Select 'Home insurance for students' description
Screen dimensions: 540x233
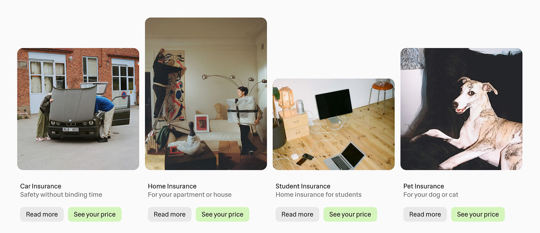[x=319, y=195]
